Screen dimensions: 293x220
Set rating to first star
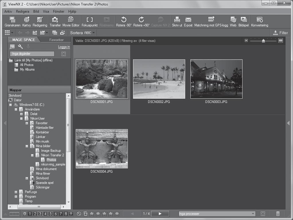click(92, 213)
